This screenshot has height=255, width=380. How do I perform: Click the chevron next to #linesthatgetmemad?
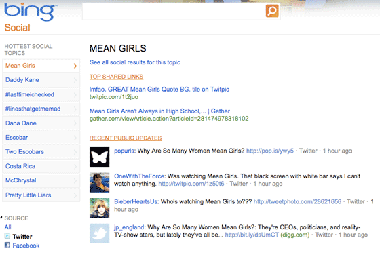75,109
